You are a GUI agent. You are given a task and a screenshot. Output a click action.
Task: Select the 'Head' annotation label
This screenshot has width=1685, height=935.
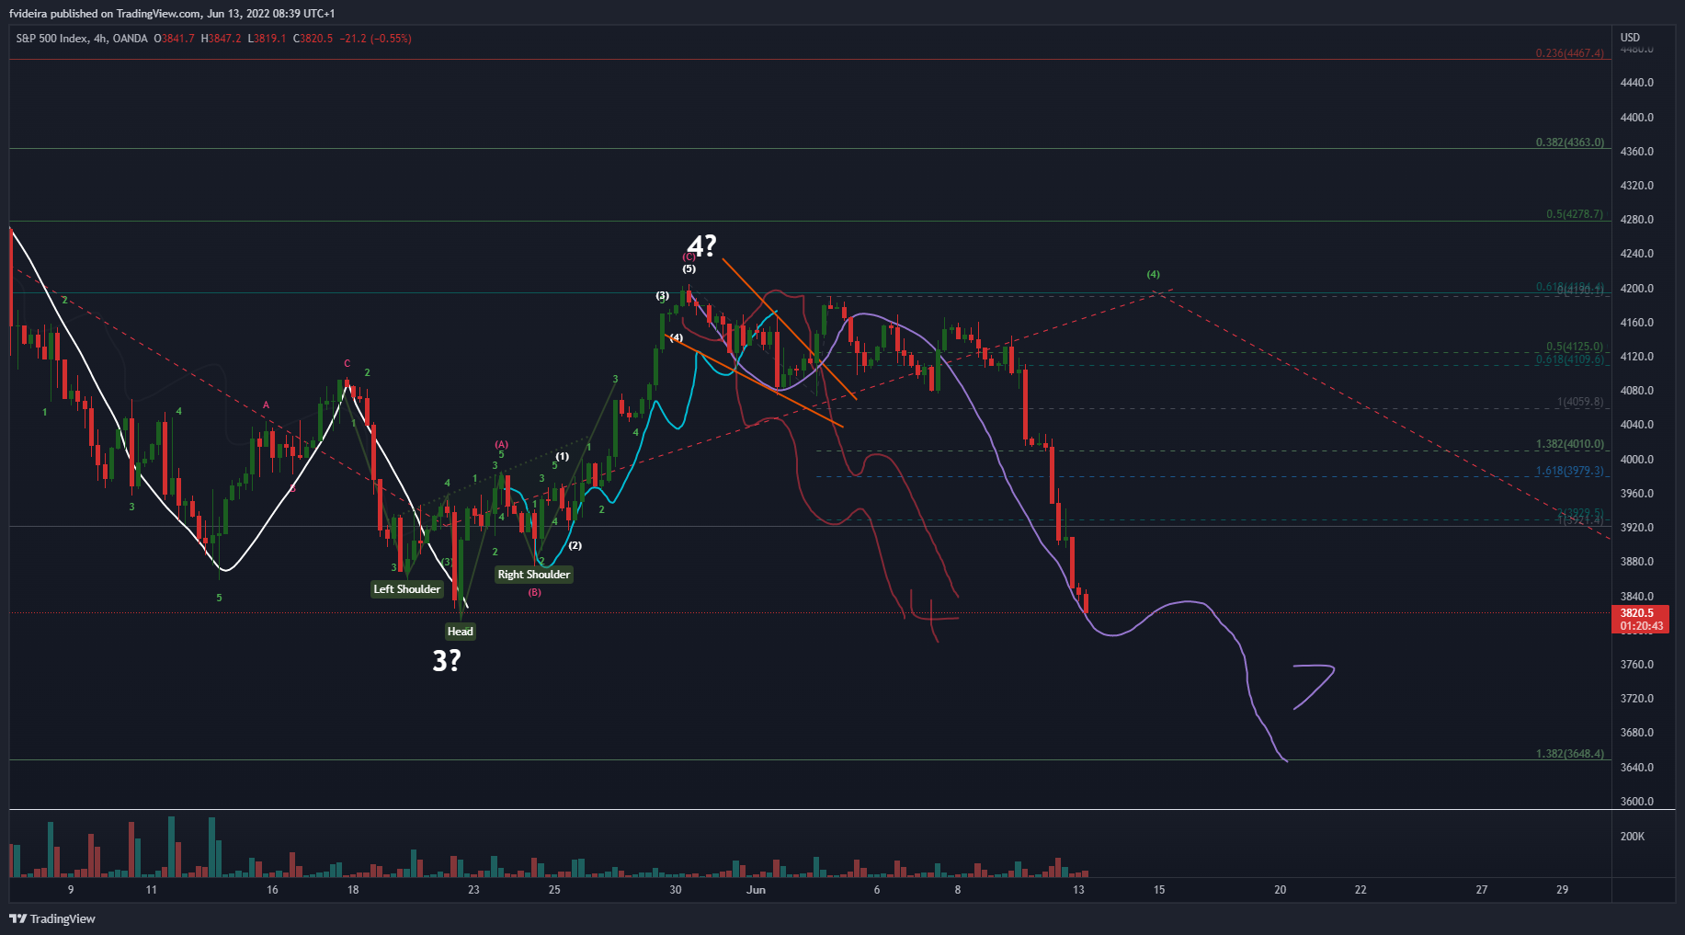coord(461,631)
